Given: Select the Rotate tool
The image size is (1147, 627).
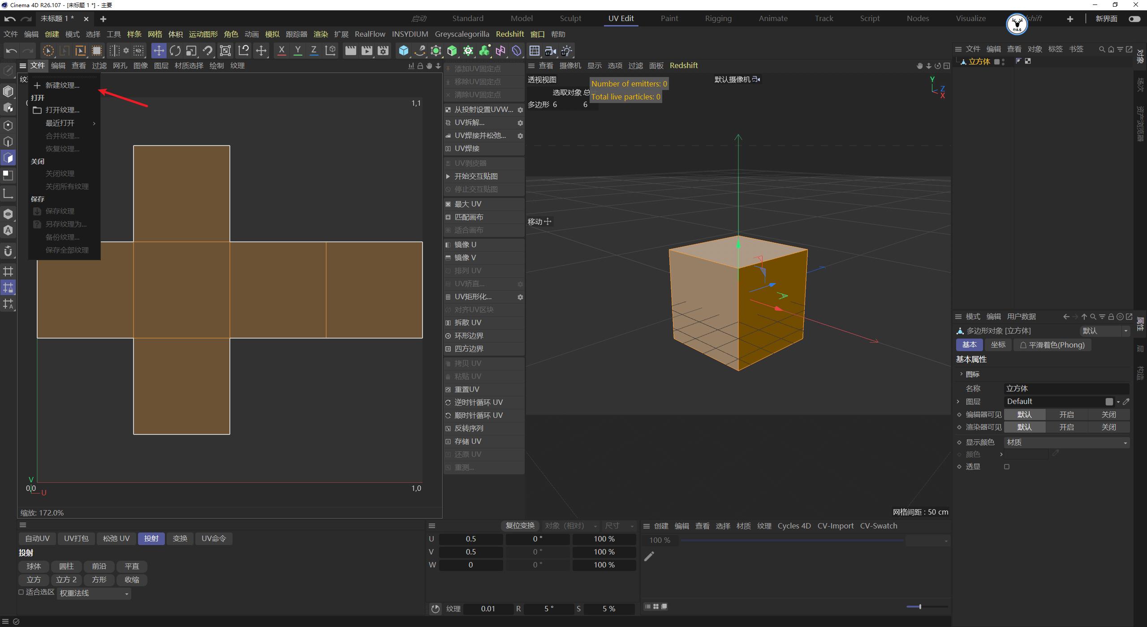Looking at the screenshot, I should click(x=176, y=51).
